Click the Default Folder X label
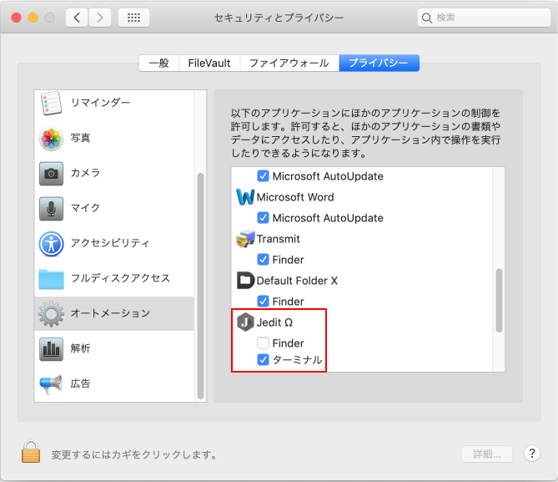The width and height of the screenshot is (558, 482). (297, 281)
